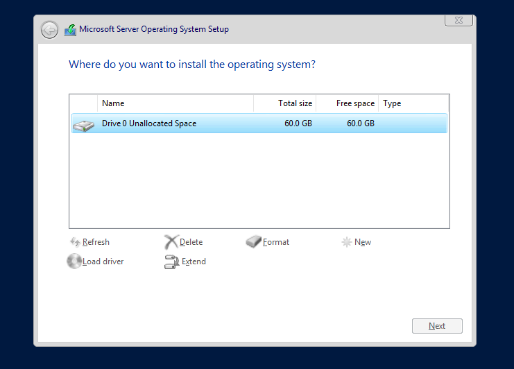Viewport: 514px width, 369px height.
Task: Choose the Format option
Action: tap(276, 242)
